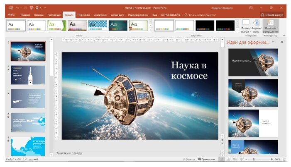Select the first black variant thumbnail
Image resolution: width=291 pixels, height=167 pixels.
tap(205, 26)
